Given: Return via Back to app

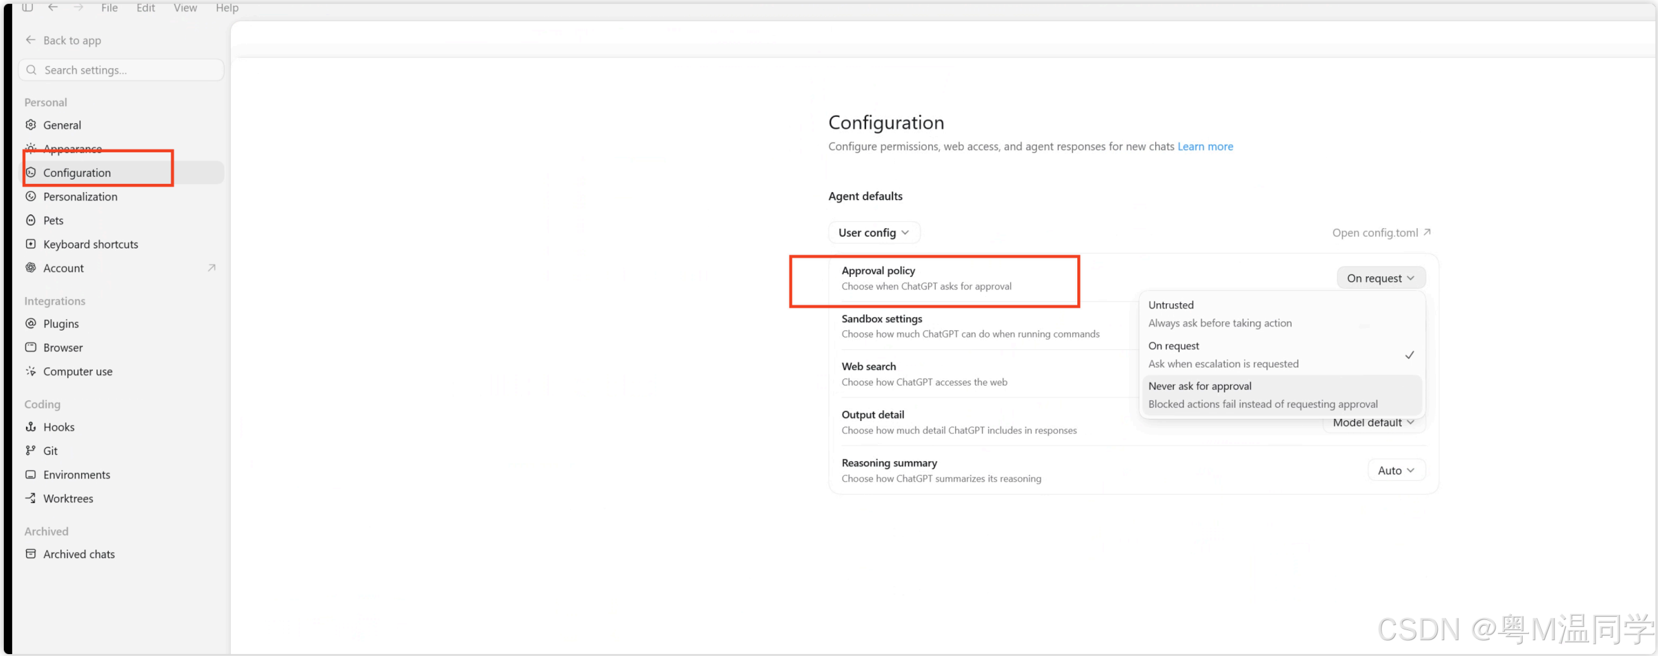Looking at the screenshot, I should [x=63, y=40].
